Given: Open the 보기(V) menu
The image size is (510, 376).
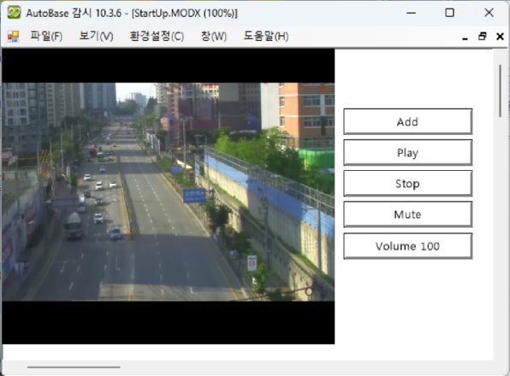Looking at the screenshot, I should click(x=97, y=36).
